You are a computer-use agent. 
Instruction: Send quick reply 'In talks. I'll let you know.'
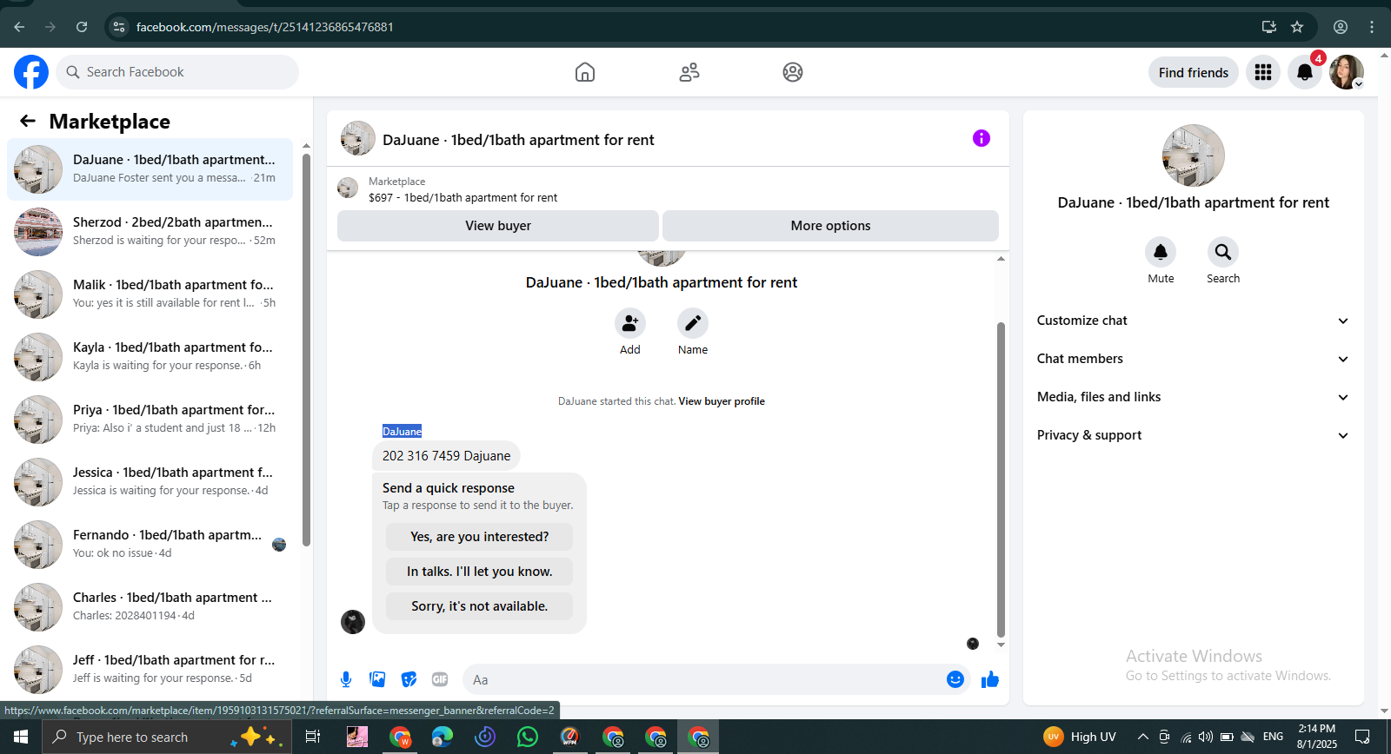480,572
